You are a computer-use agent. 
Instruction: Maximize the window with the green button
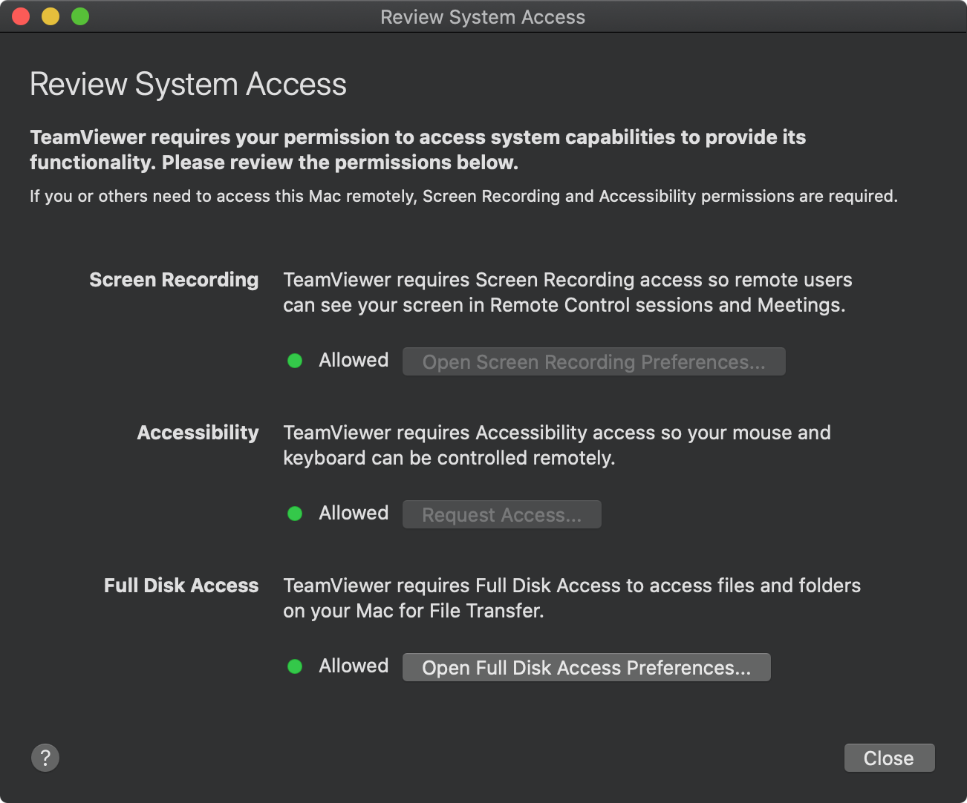[80, 16]
